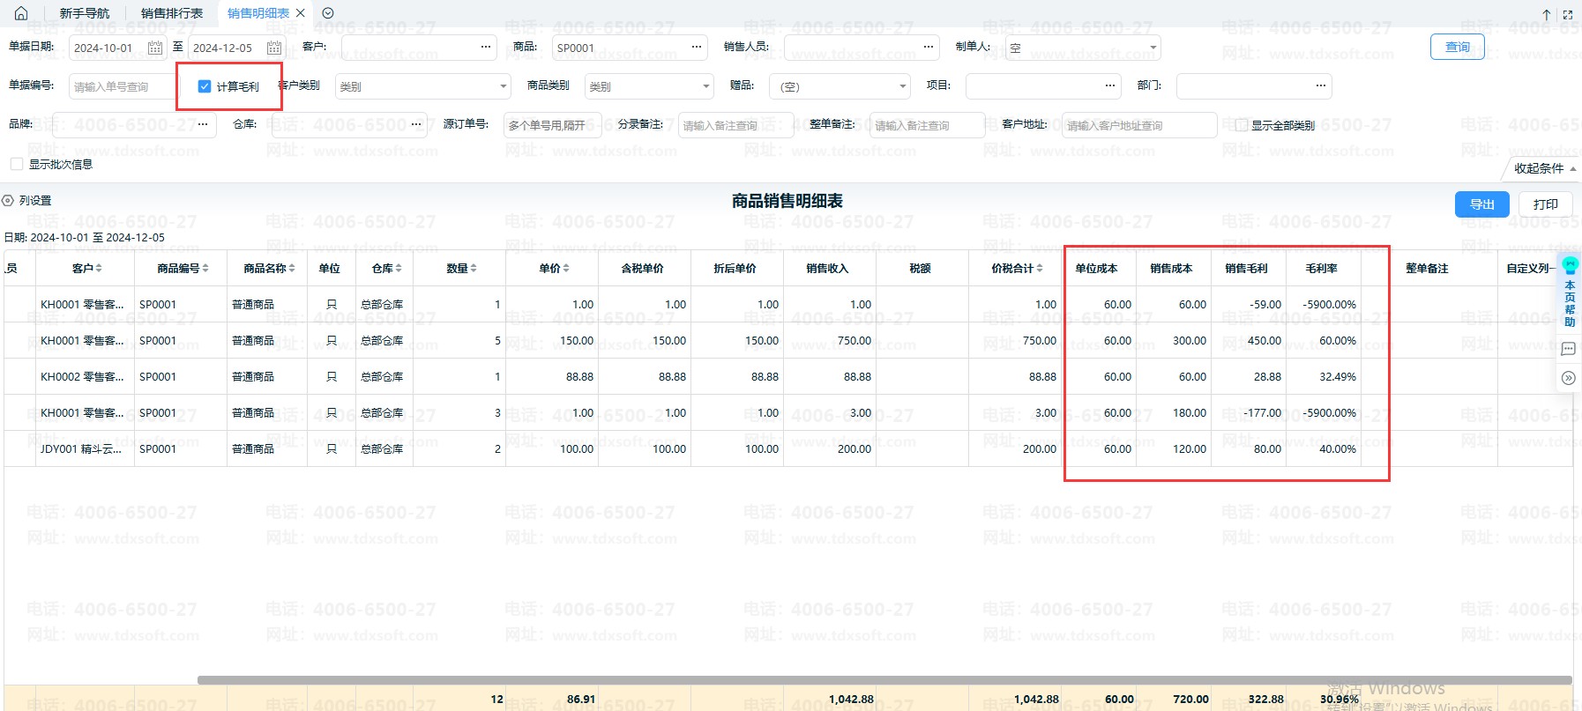Open the chat message icon in sidebar
Viewport: 1582px width, 711px height.
(1568, 349)
